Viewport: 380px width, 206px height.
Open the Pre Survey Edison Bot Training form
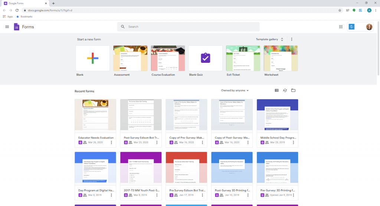coord(186,176)
